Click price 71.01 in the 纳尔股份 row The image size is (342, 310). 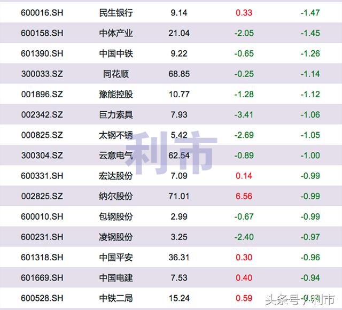tap(179, 196)
